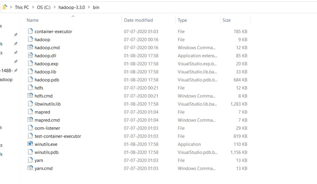Unpin the 148B- item in Quick access
Image resolution: width=317 pixels, height=184 pixels.
pyautogui.click(x=15, y=70)
